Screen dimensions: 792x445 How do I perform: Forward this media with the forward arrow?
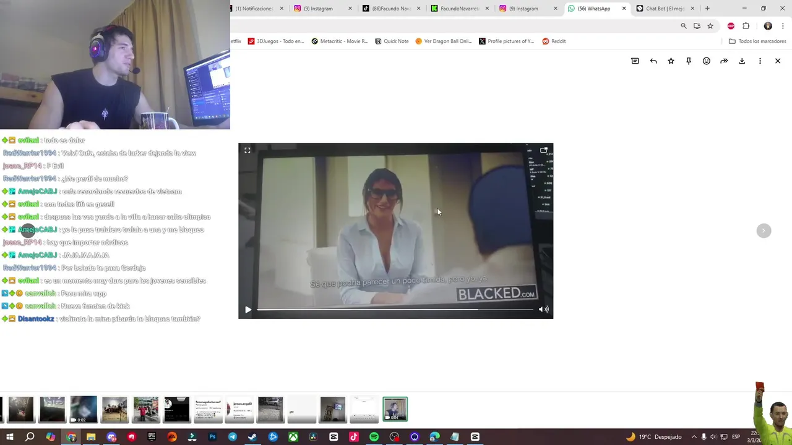[724, 61]
